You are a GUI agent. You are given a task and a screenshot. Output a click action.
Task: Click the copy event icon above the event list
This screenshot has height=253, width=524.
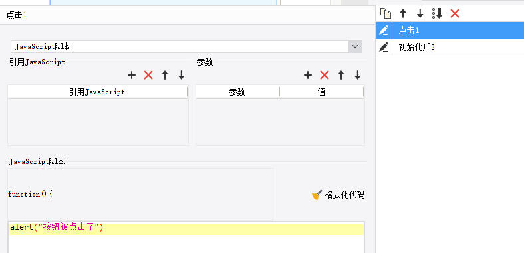pyautogui.click(x=386, y=14)
